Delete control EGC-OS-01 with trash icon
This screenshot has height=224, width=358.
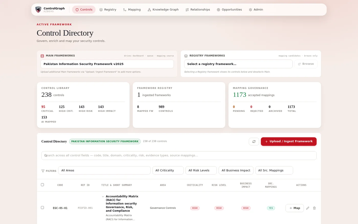314,208
